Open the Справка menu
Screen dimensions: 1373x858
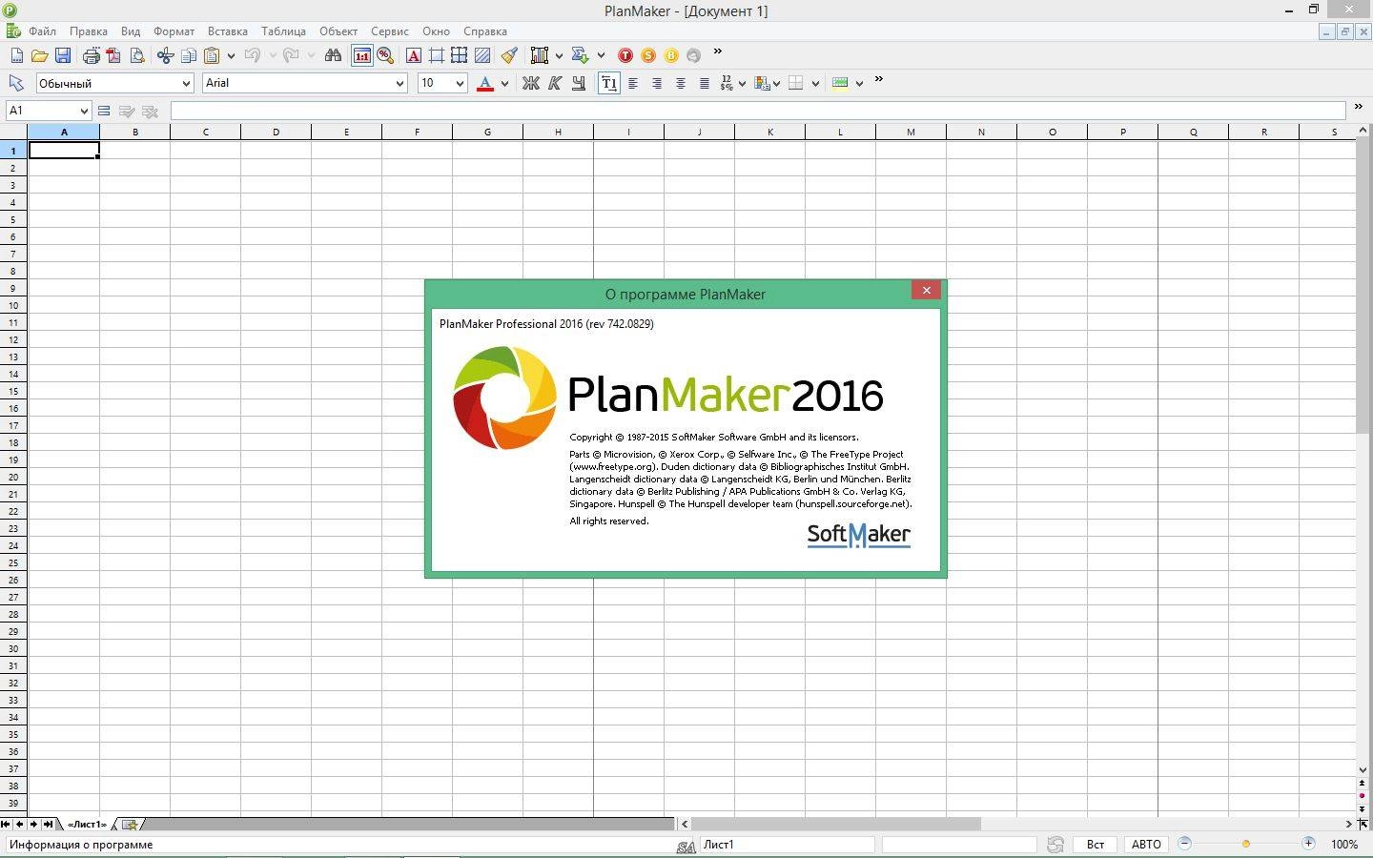[x=484, y=31]
